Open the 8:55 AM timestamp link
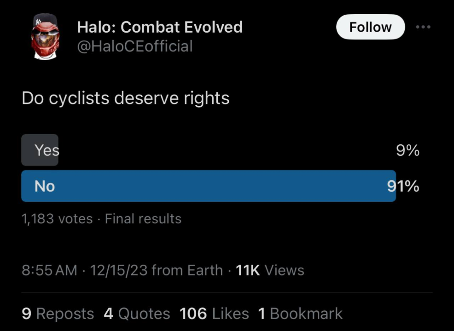The height and width of the screenshot is (331, 454). click(49, 270)
